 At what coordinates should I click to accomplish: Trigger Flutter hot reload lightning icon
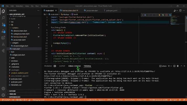(x=159, y=15)
